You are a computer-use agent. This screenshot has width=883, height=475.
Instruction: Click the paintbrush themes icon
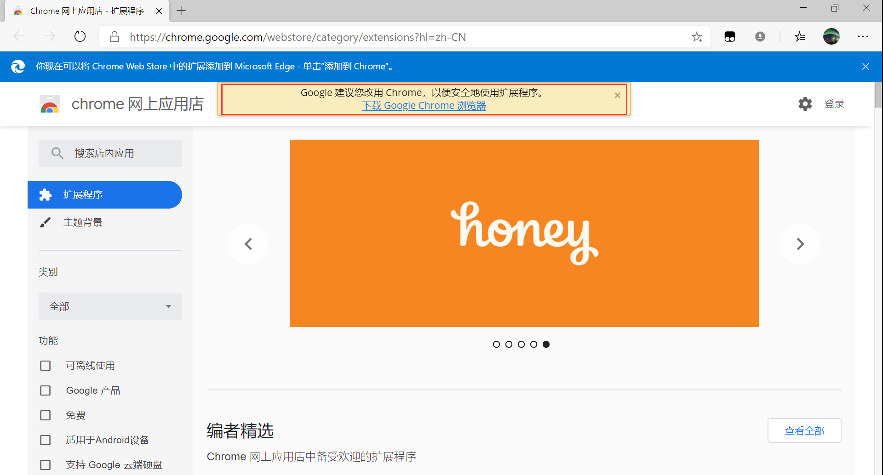click(45, 222)
